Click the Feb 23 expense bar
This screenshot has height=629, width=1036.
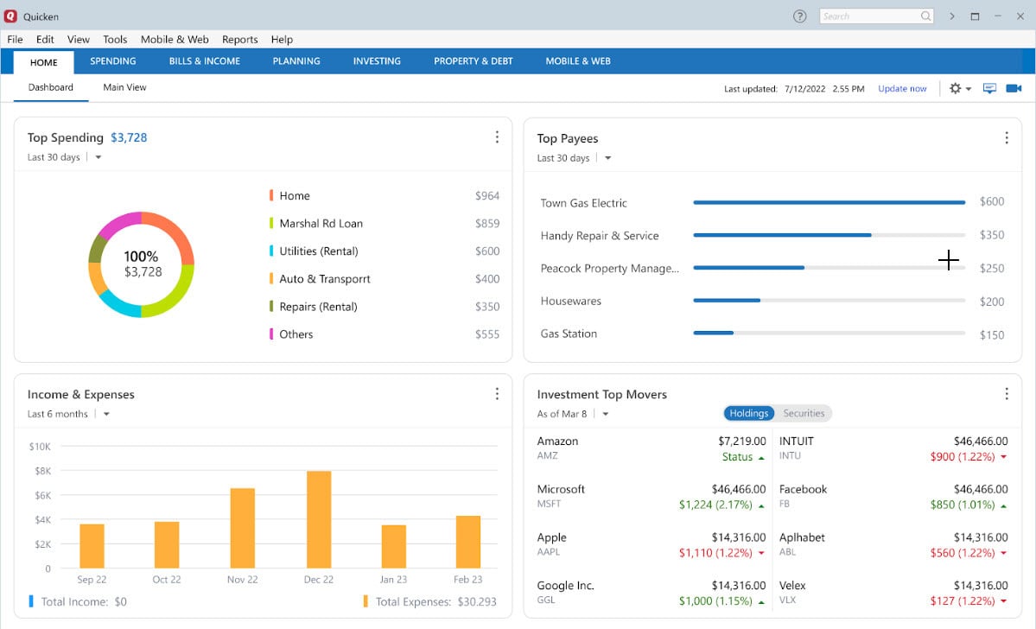467,542
